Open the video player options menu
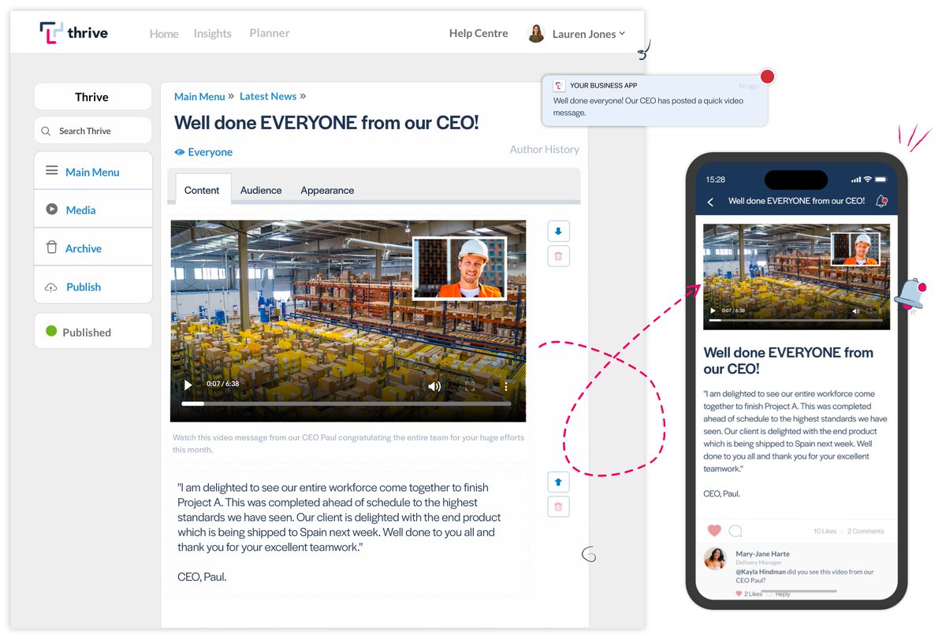The width and height of the screenshot is (946, 639). [x=505, y=385]
